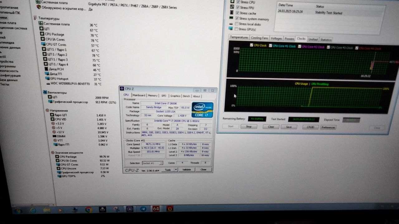The width and height of the screenshot is (399, 224).
Task: Switch to the Temperatures tab
Action: [x=239, y=37]
